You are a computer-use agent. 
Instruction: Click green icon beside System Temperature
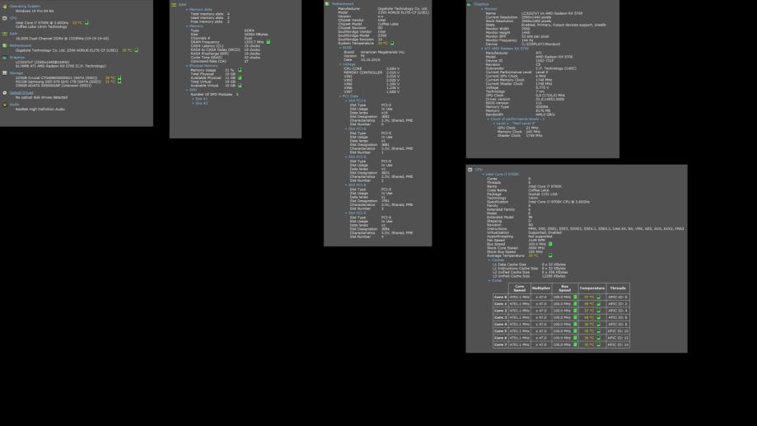coord(392,43)
